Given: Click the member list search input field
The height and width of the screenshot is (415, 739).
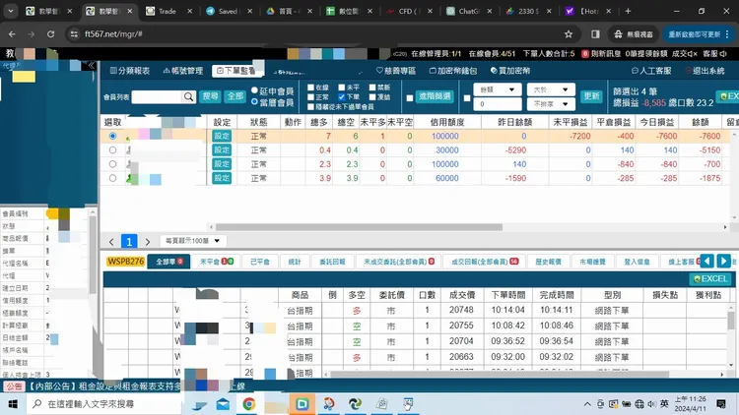Looking at the screenshot, I should click(x=158, y=97).
